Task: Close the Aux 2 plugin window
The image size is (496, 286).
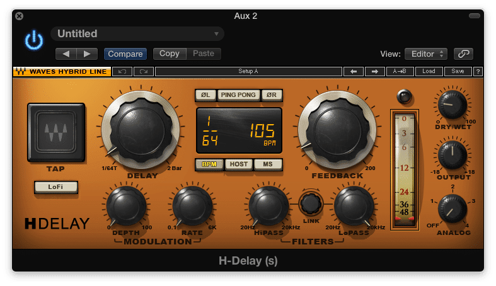Action: tap(20, 16)
